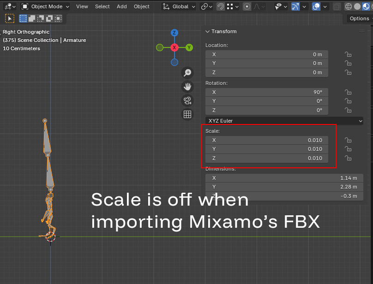This screenshot has width=373, height=284.
Task: Open the editor type selector
Action: coord(10,6)
